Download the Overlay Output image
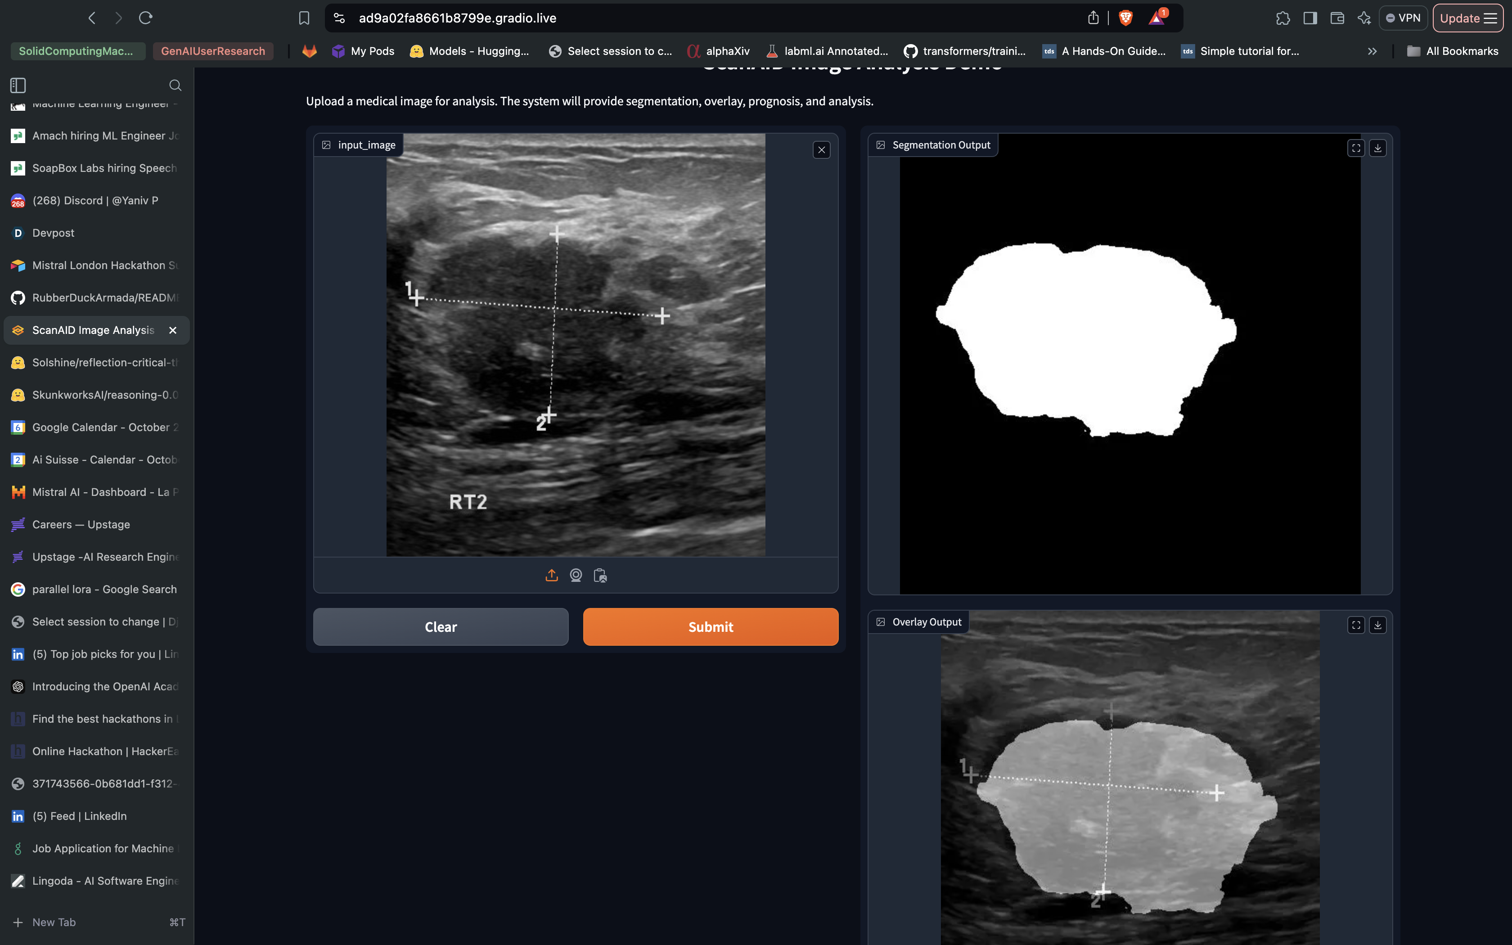Screen dimensions: 1512x945 click(1377, 625)
